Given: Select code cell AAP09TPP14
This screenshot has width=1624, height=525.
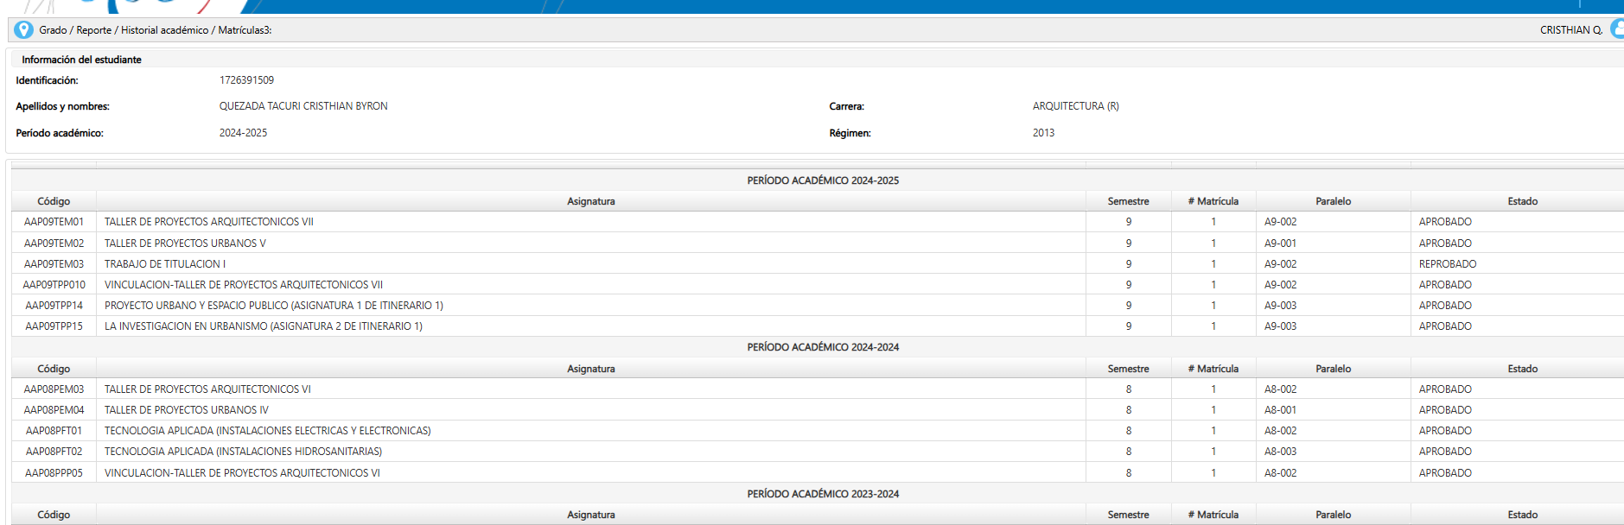Looking at the screenshot, I should [x=54, y=306].
